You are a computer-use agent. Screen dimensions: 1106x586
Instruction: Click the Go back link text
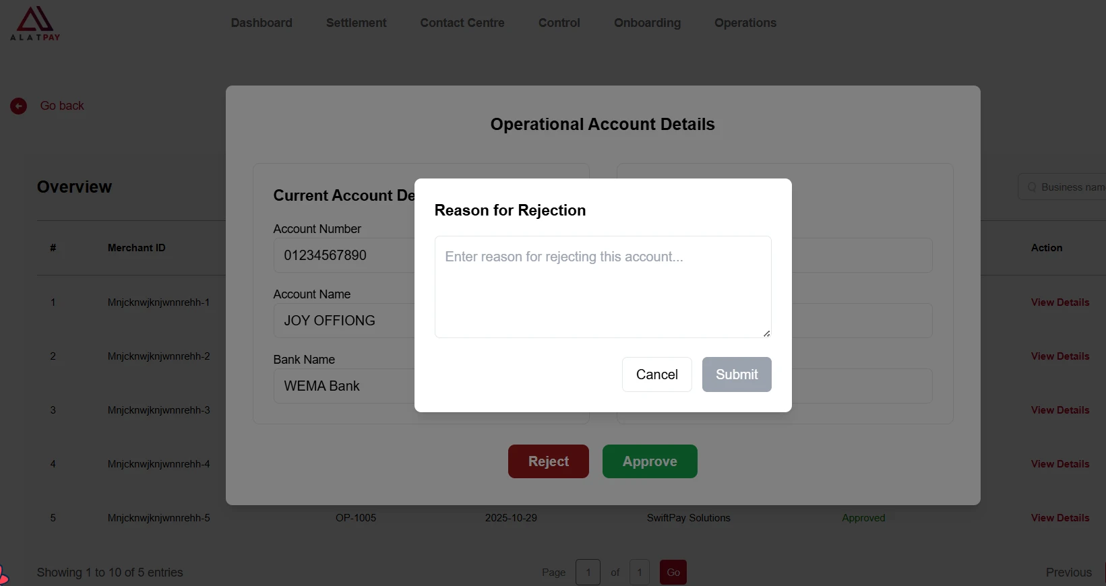[62, 106]
